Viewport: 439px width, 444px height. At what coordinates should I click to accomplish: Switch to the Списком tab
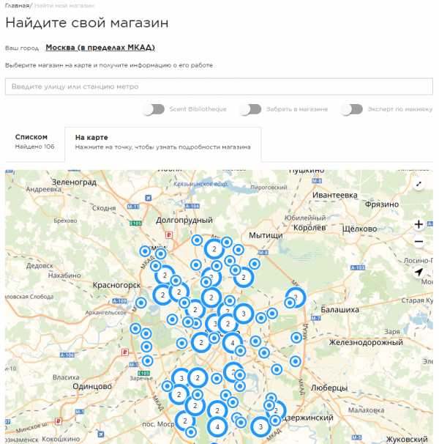[x=35, y=141]
